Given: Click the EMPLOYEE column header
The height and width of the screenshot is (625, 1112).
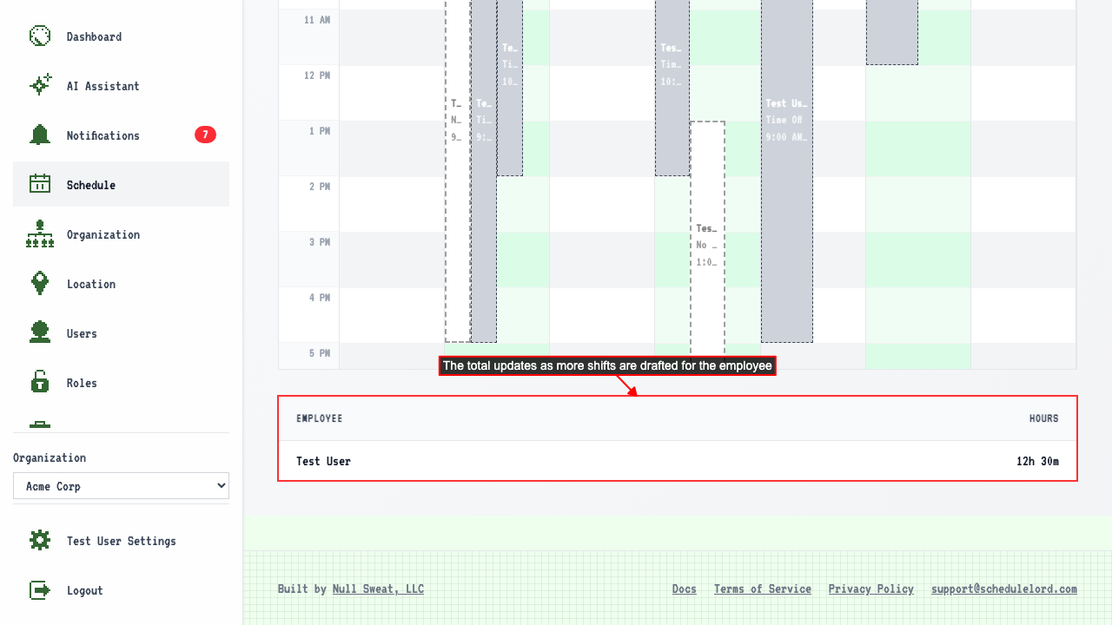Looking at the screenshot, I should pyautogui.click(x=320, y=418).
